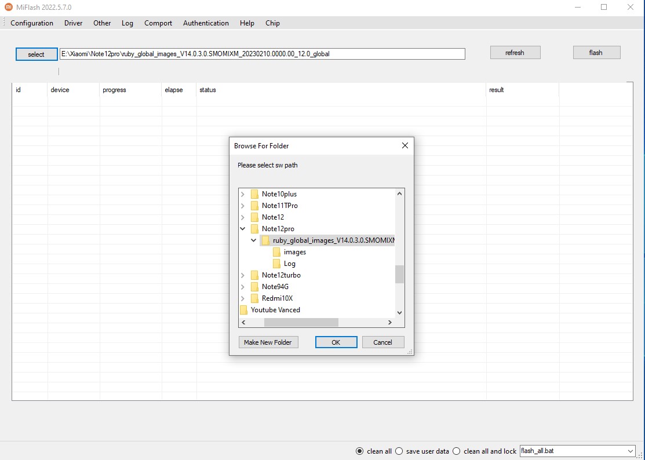This screenshot has height=460, width=645.
Task: Select the ruby_global_images folder icon
Action: 266,240
